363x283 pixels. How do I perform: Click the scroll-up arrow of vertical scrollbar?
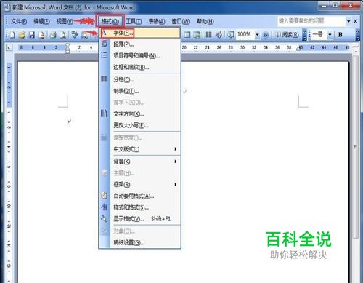tap(356, 52)
